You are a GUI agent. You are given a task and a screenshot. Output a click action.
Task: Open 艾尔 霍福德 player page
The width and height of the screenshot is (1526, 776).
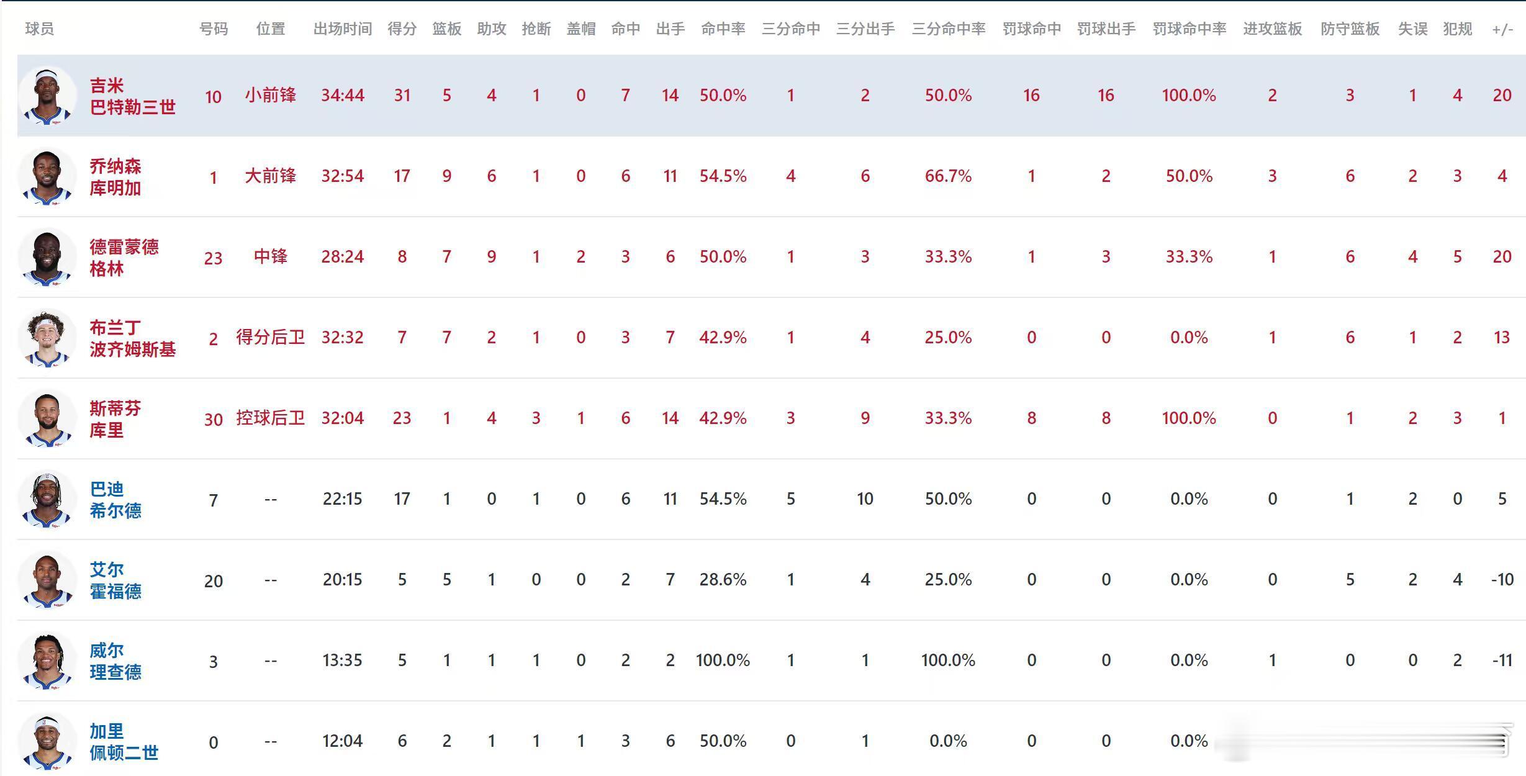click(115, 580)
